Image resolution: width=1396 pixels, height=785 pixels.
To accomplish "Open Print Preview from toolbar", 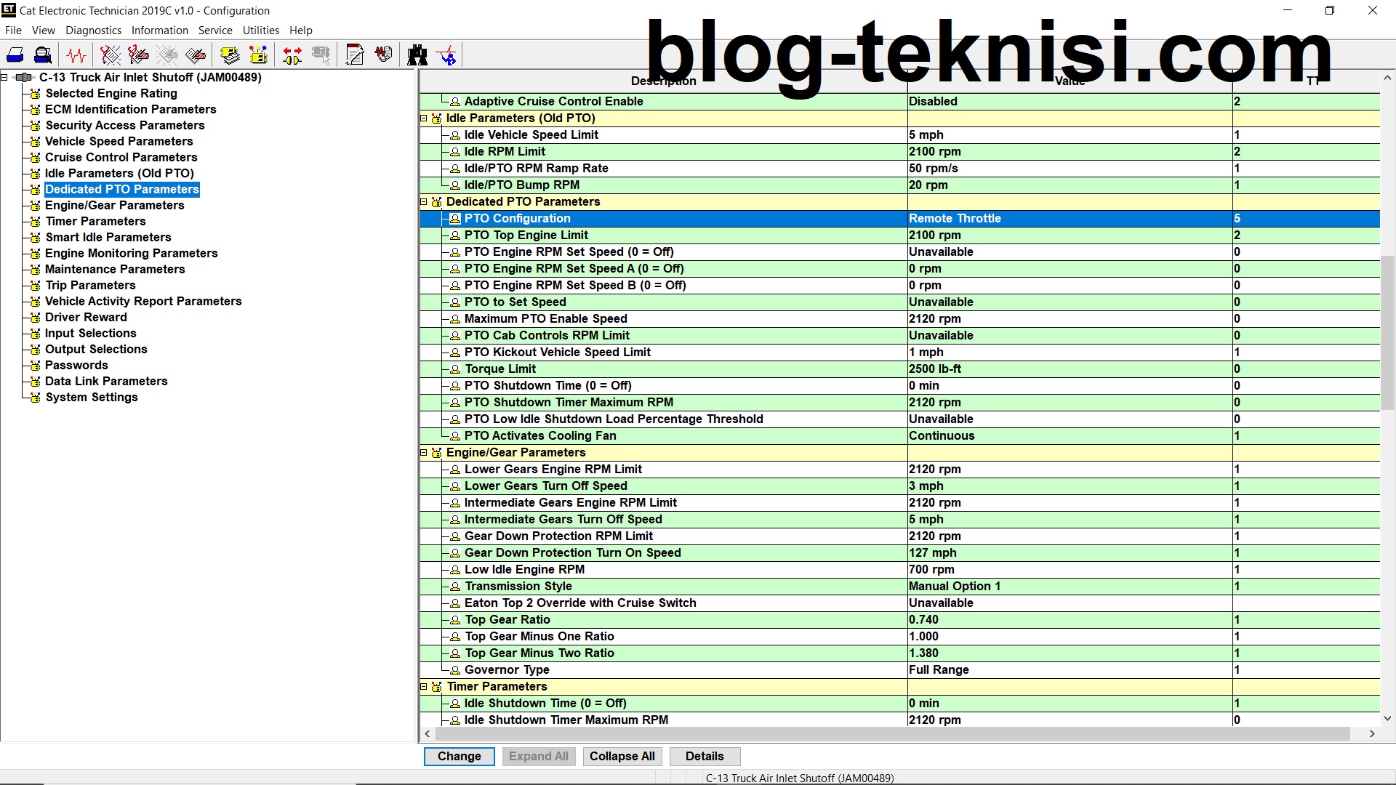I will [x=43, y=55].
